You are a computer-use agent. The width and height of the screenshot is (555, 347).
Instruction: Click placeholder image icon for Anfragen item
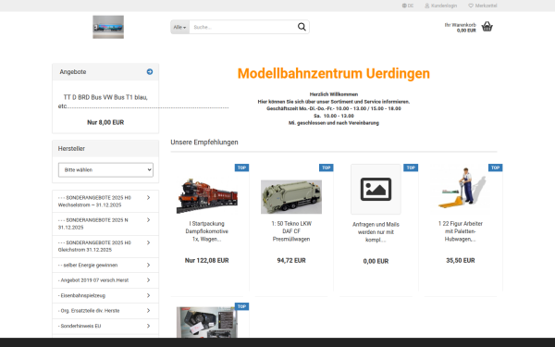376,189
